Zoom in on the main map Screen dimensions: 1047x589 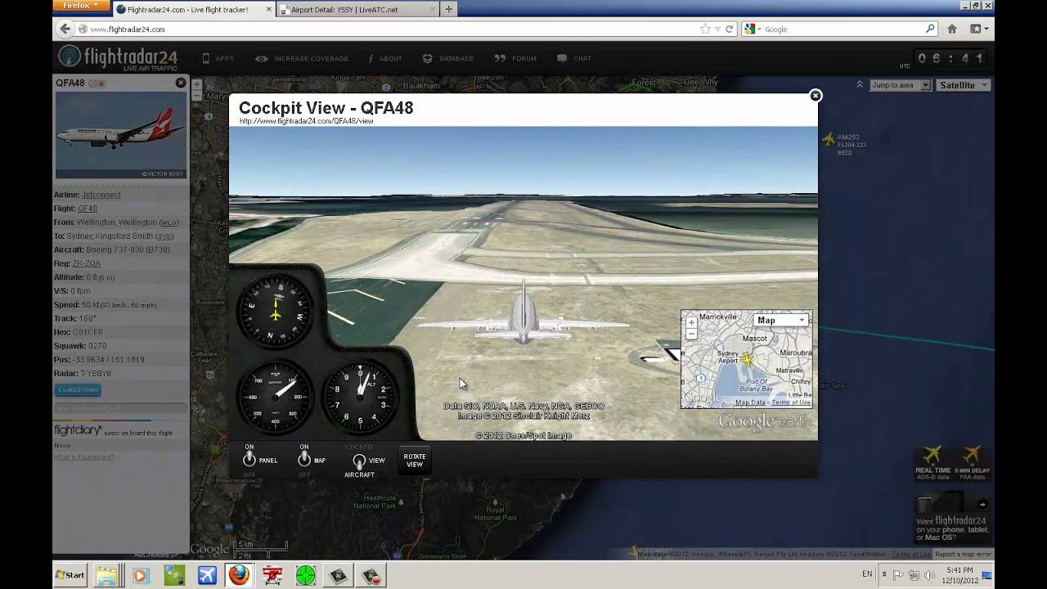coord(197,84)
